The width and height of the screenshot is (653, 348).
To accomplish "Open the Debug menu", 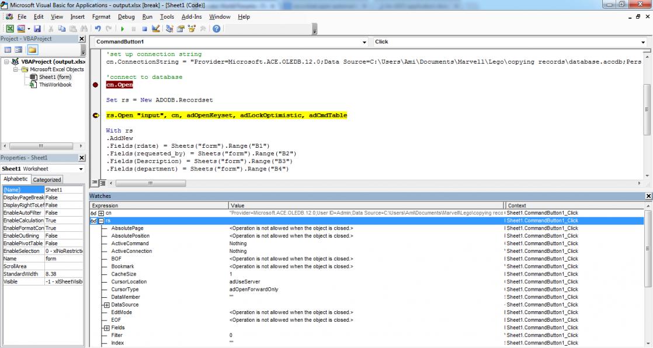I will click(x=126, y=17).
